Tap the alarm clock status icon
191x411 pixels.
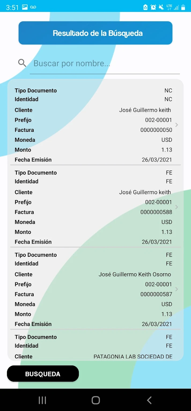click(153, 7)
